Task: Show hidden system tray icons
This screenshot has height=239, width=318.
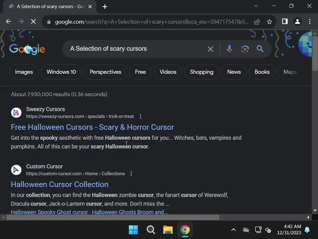Action: tap(234, 230)
